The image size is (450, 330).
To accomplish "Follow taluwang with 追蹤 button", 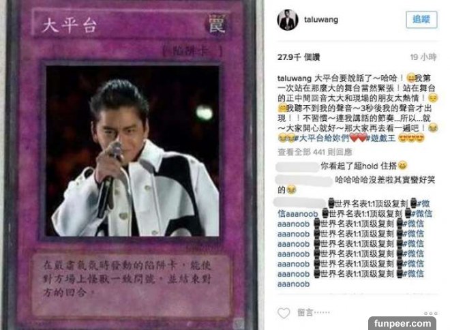I will tap(421, 20).
